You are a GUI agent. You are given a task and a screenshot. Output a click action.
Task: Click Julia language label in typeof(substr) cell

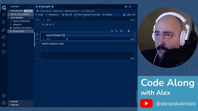pos(132,39)
